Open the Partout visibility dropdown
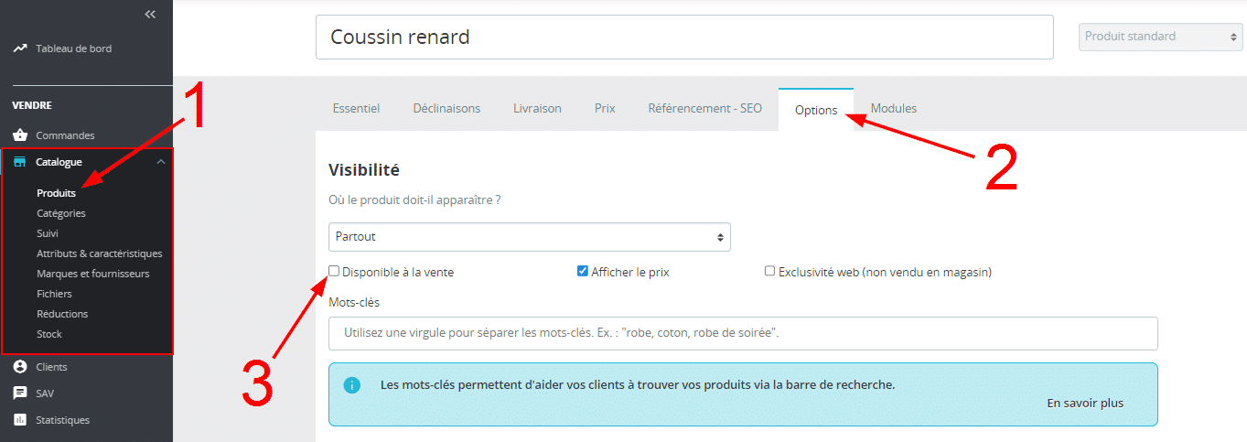 (x=529, y=237)
